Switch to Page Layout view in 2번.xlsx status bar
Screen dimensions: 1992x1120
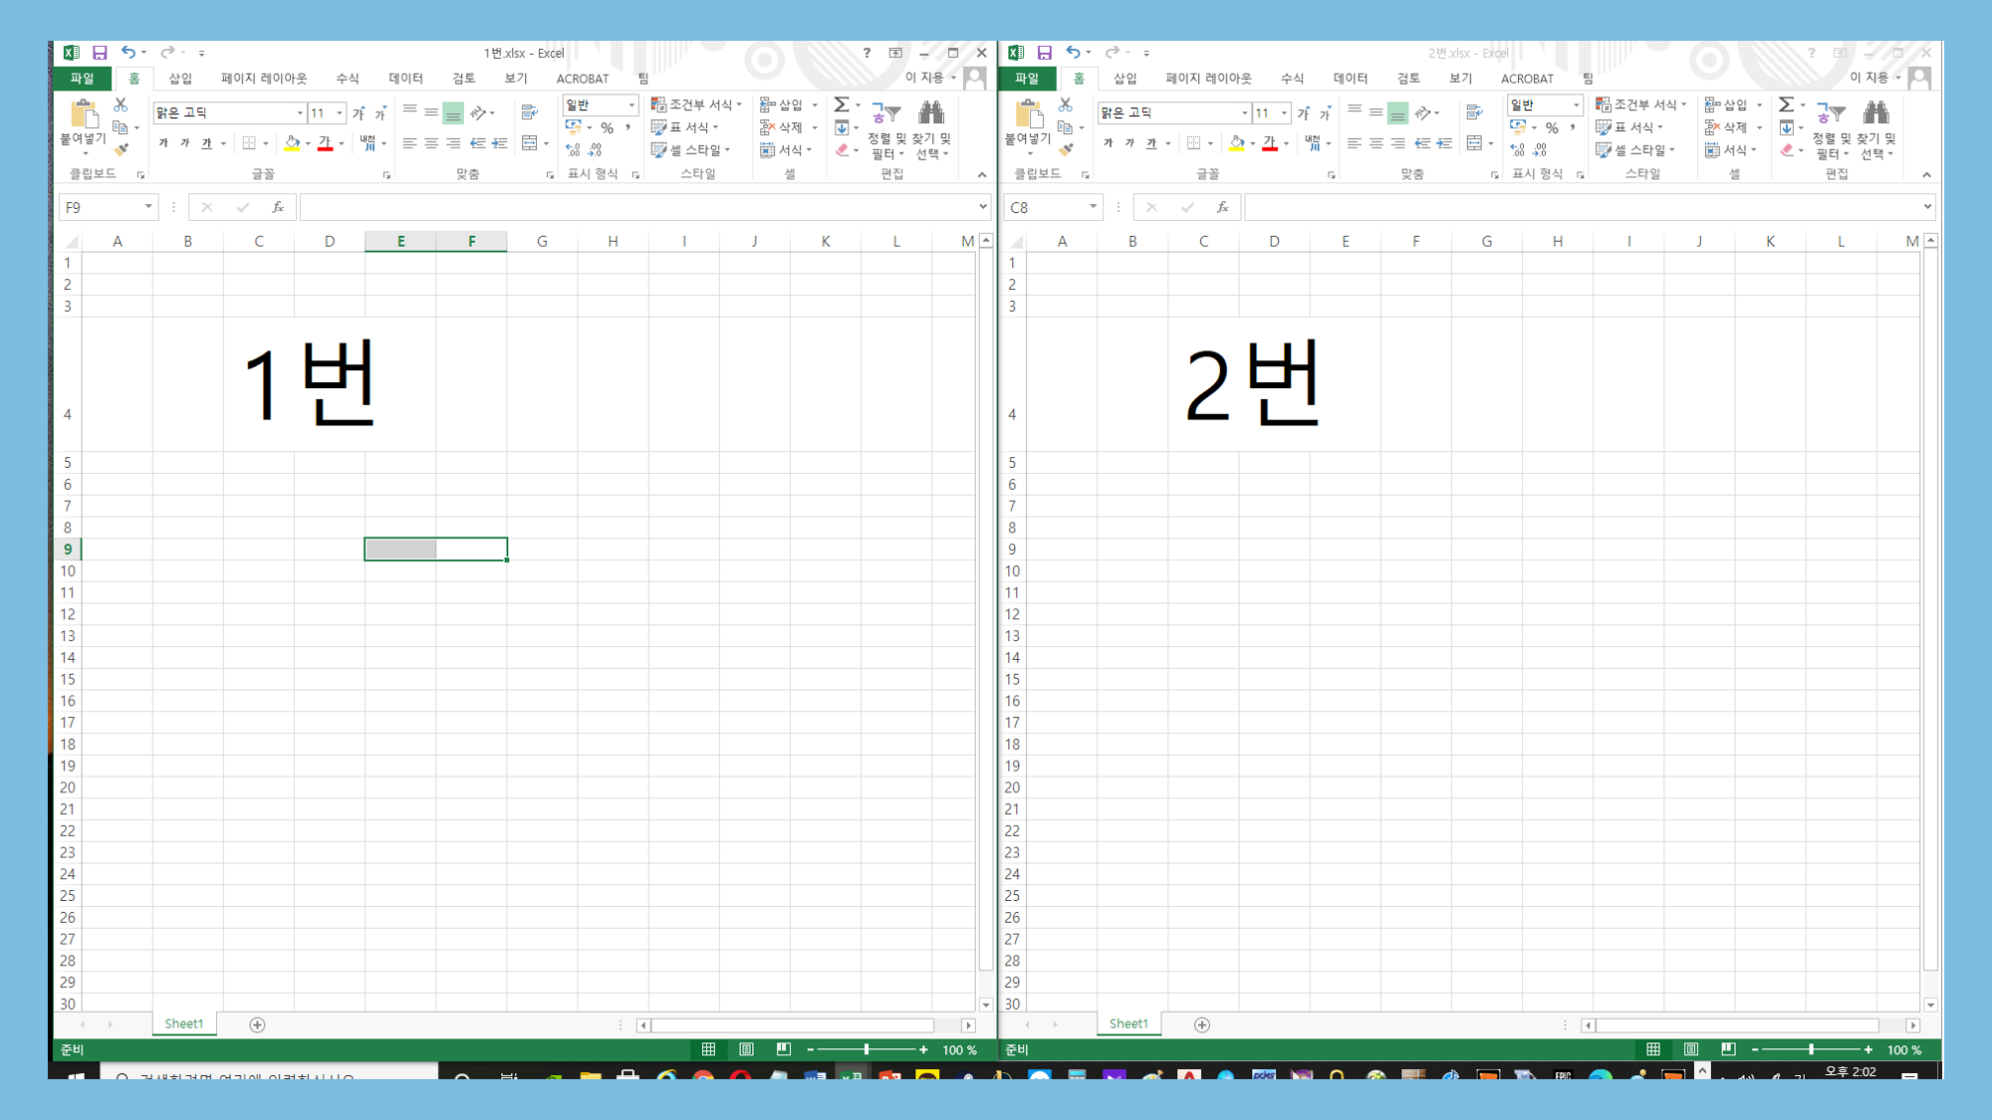point(1691,1049)
